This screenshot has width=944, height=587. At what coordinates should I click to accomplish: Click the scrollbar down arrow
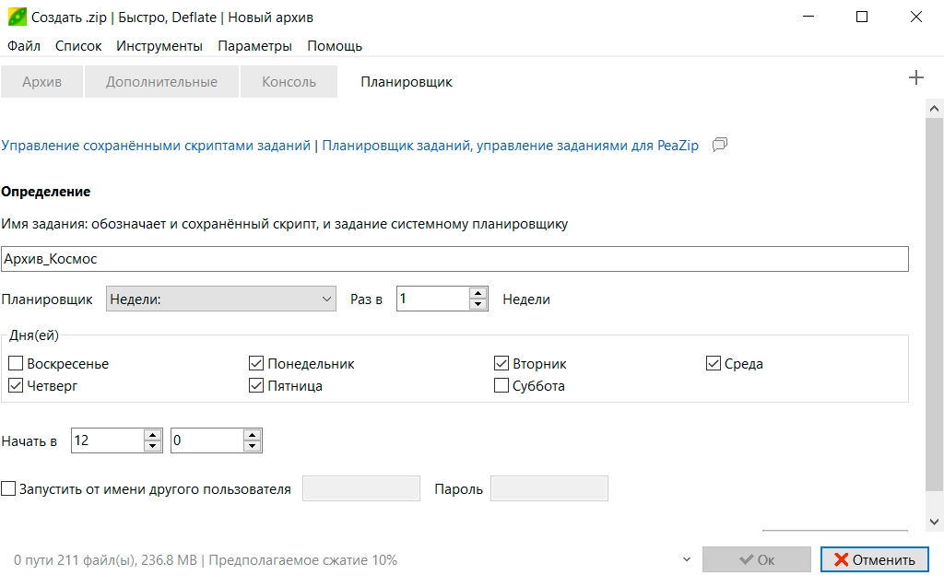[x=934, y=522]
